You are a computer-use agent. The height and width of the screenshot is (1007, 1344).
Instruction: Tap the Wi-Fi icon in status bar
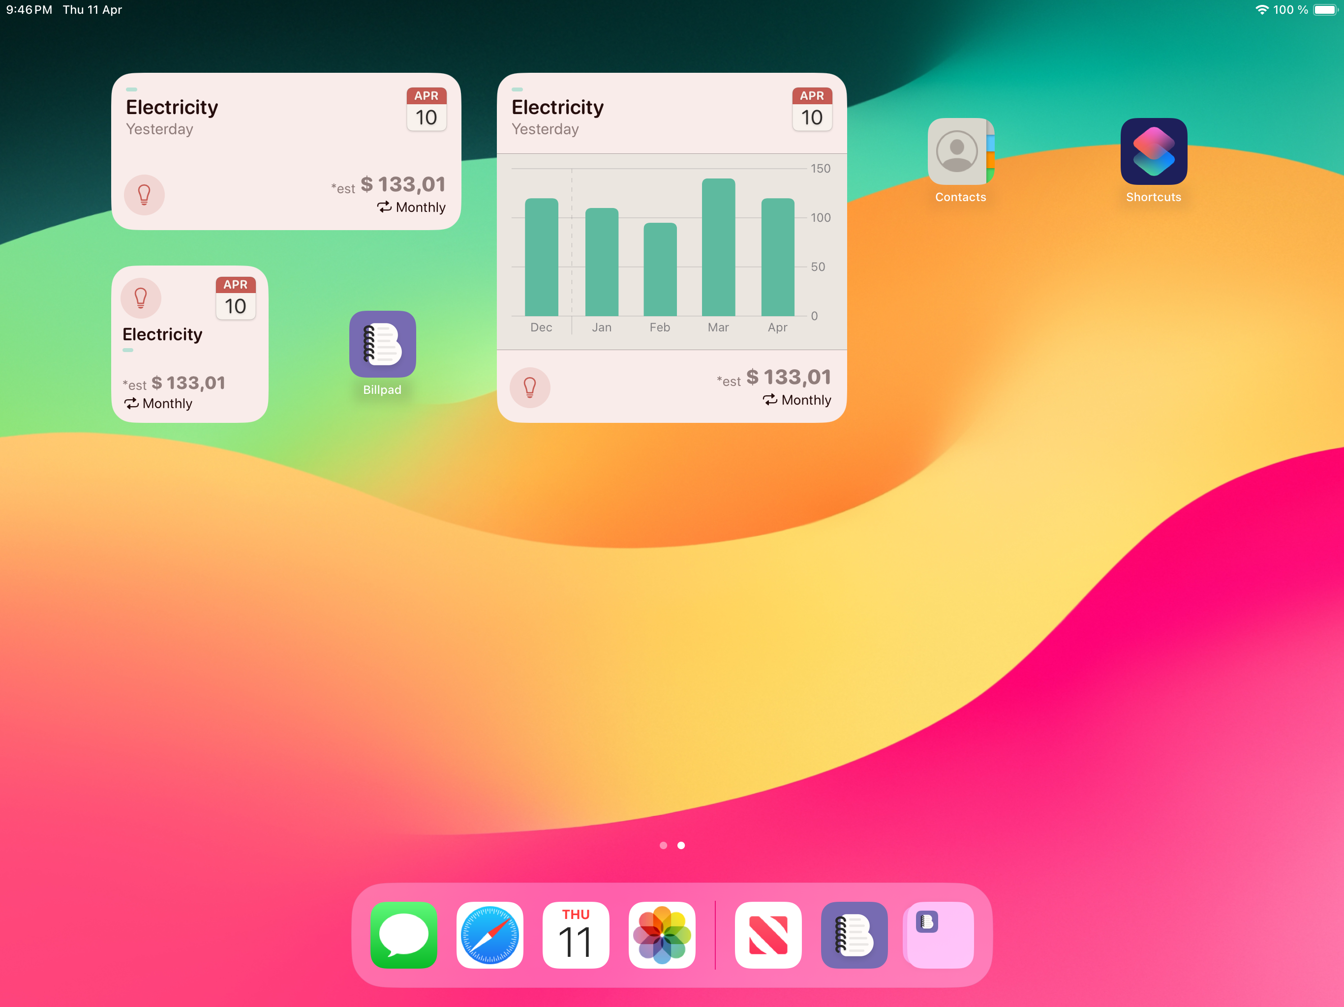1261,10
